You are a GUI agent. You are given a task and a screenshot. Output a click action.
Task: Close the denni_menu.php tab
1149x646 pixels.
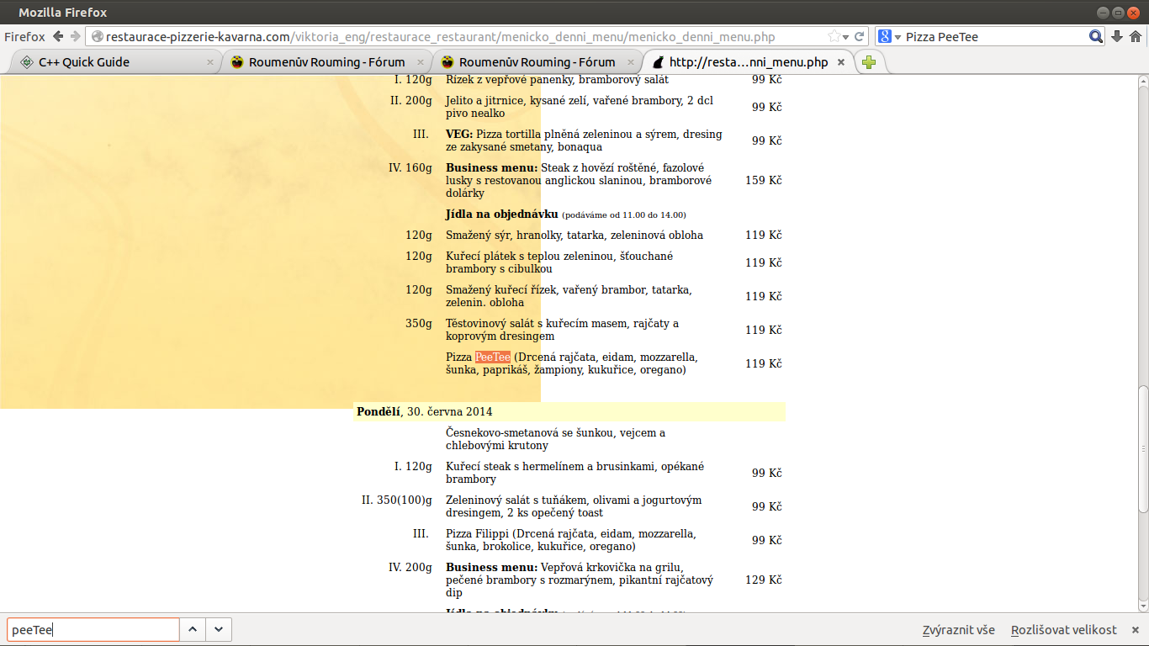click(841, 62)
